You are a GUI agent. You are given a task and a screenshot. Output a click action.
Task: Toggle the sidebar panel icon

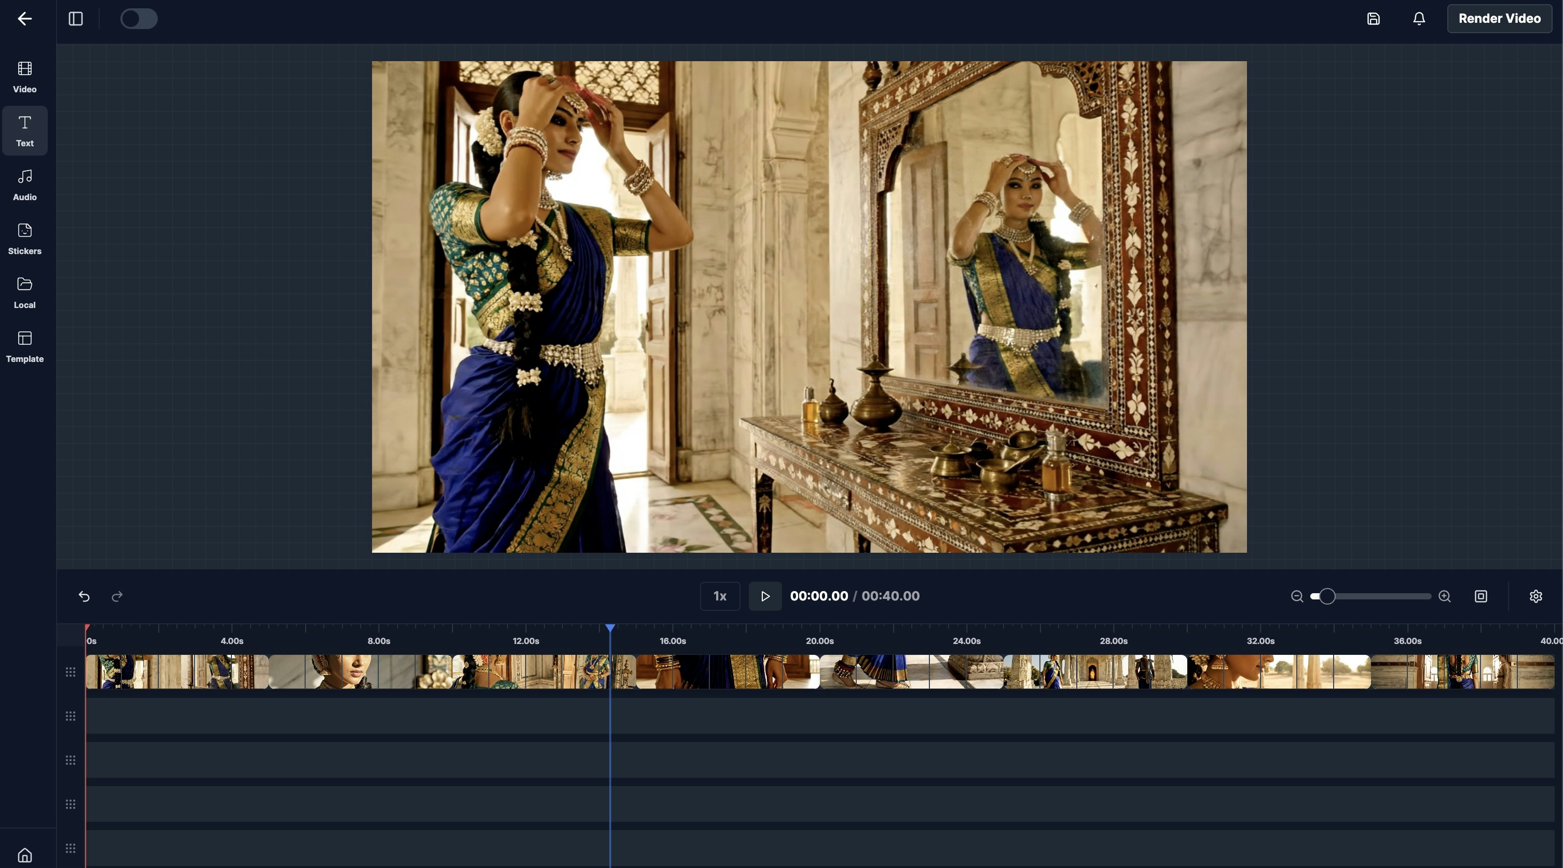76,19
